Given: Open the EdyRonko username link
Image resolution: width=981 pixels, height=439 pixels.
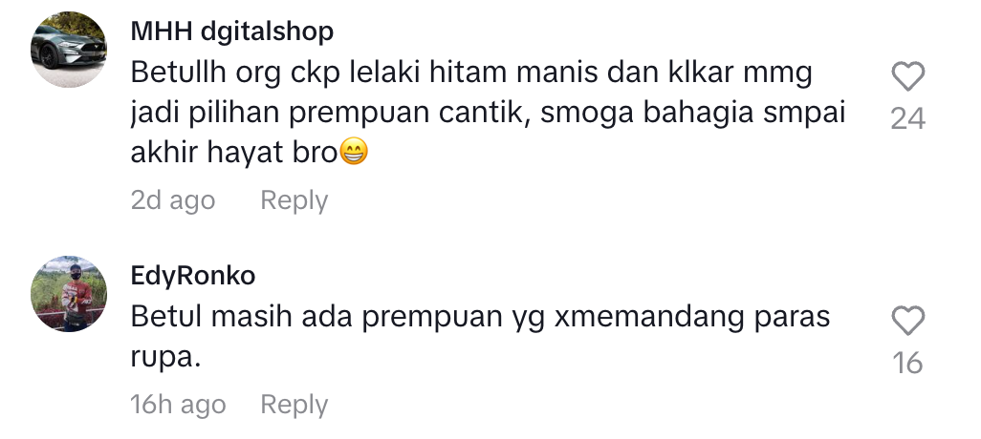Looking at the screenshot, I should (193, 276).
